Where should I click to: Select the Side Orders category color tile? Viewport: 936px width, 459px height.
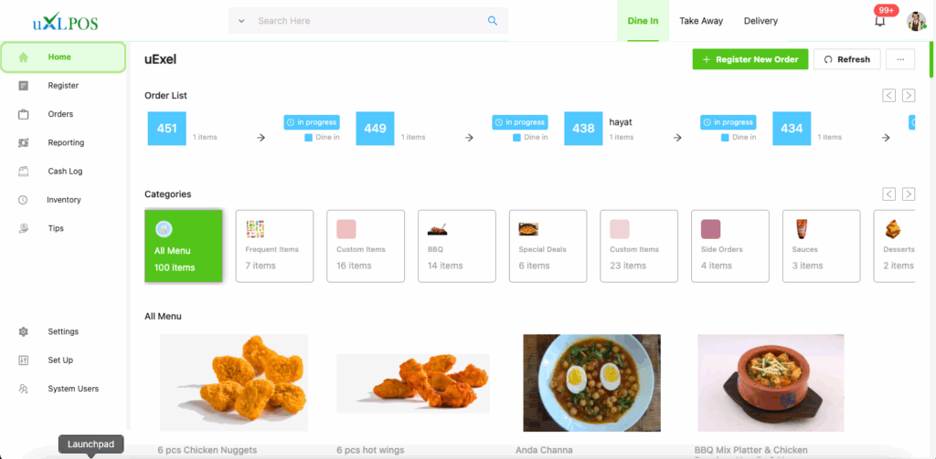pos(710,229)
